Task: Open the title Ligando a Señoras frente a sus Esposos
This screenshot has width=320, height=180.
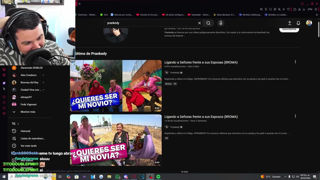Action: pyautogui.click(x=201, y=116)
